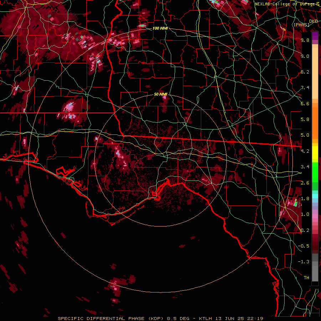The height and width of the screenshot is (321, 321).
Task: Select the cyan band of the color bar
Action: tap(315, 196)
